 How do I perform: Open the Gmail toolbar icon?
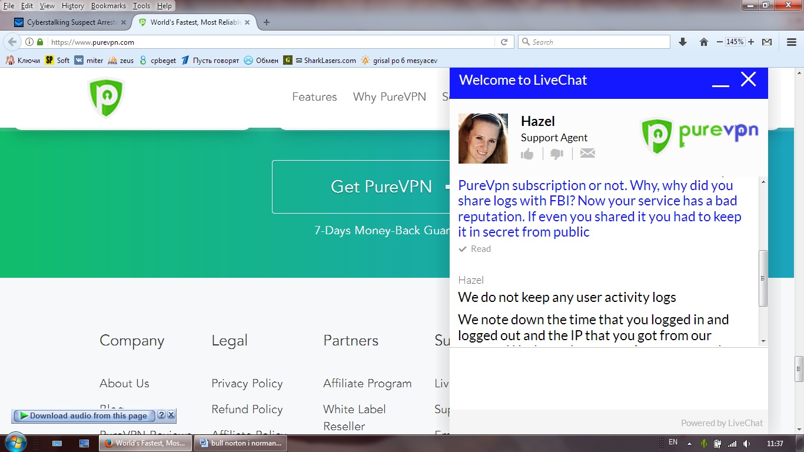(x=767, y=42)
